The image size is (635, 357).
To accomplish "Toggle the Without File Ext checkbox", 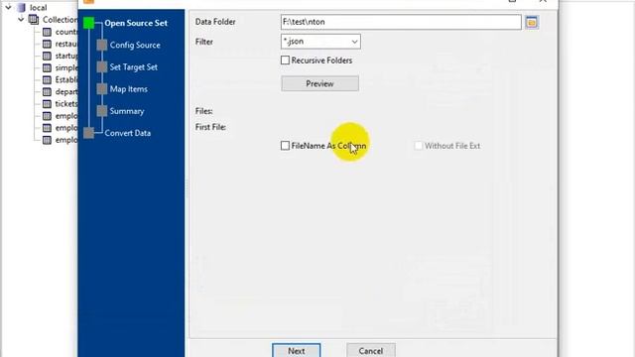I will tap(419, 146).
